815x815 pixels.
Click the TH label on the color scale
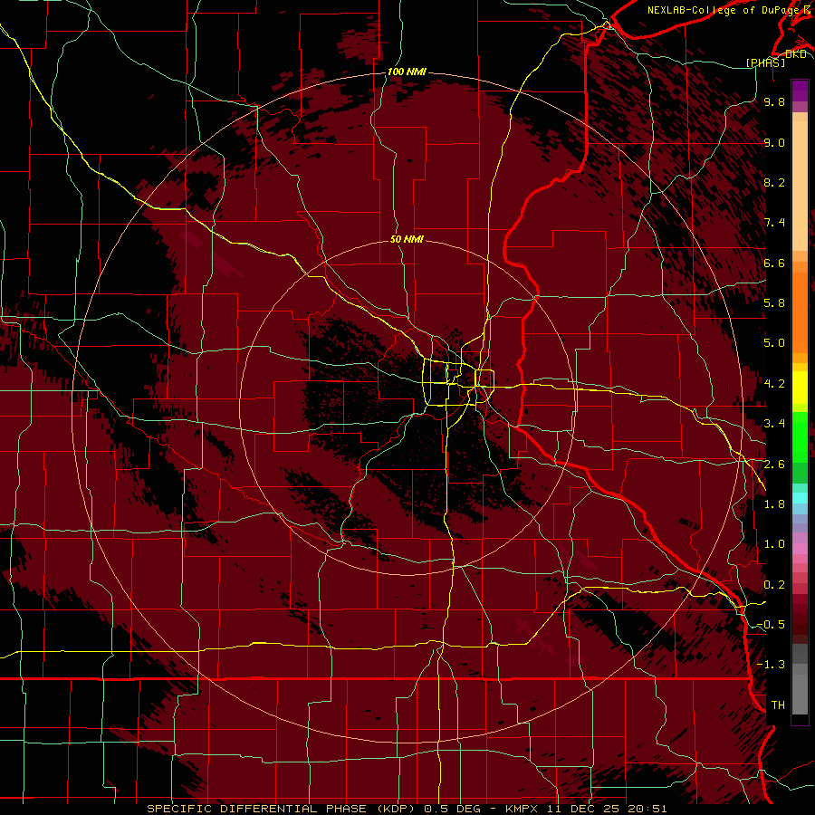778,705
